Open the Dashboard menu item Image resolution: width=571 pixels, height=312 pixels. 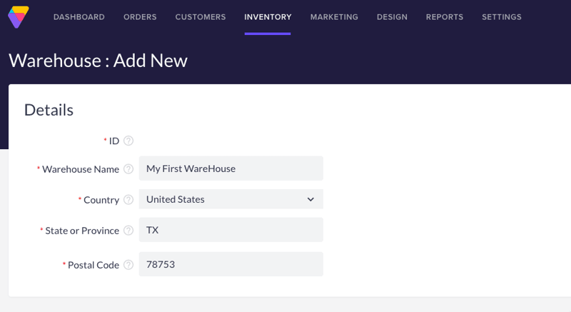tap(79, 17)
